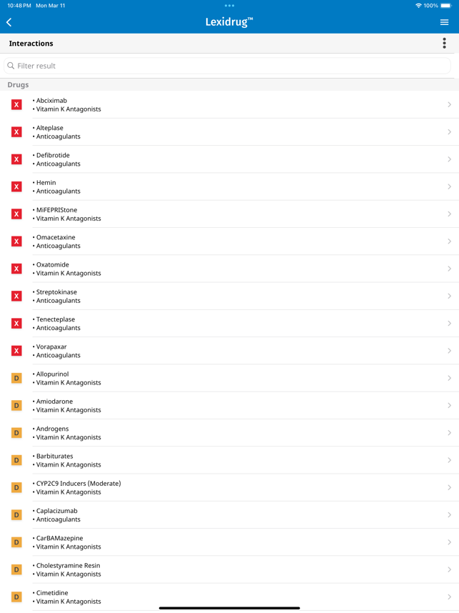Open the MiFEPRIStone interaction entry
The image size is (459, 613).
click(229, 214)
